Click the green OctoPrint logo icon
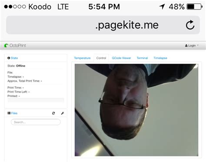Viewport: 206px width, 162px height. 6,45
